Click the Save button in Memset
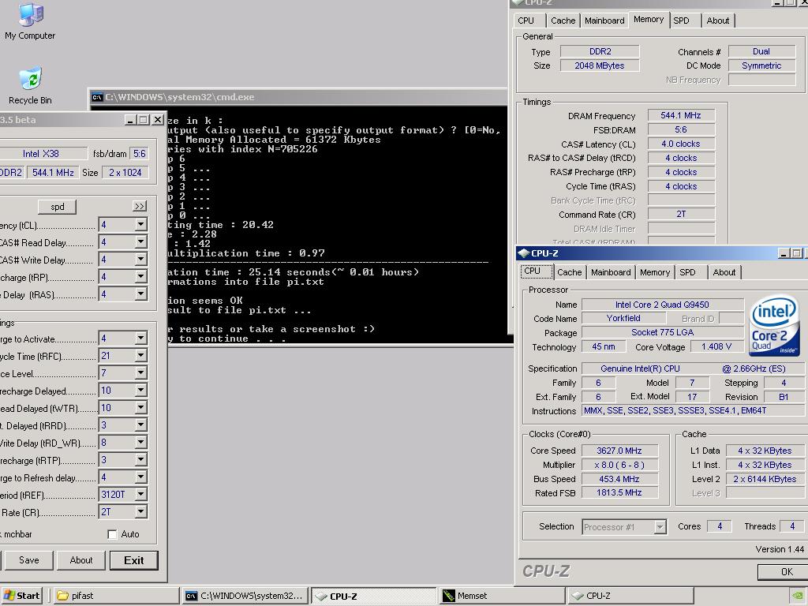The image size is (808, 606). [x=29, y=560]
